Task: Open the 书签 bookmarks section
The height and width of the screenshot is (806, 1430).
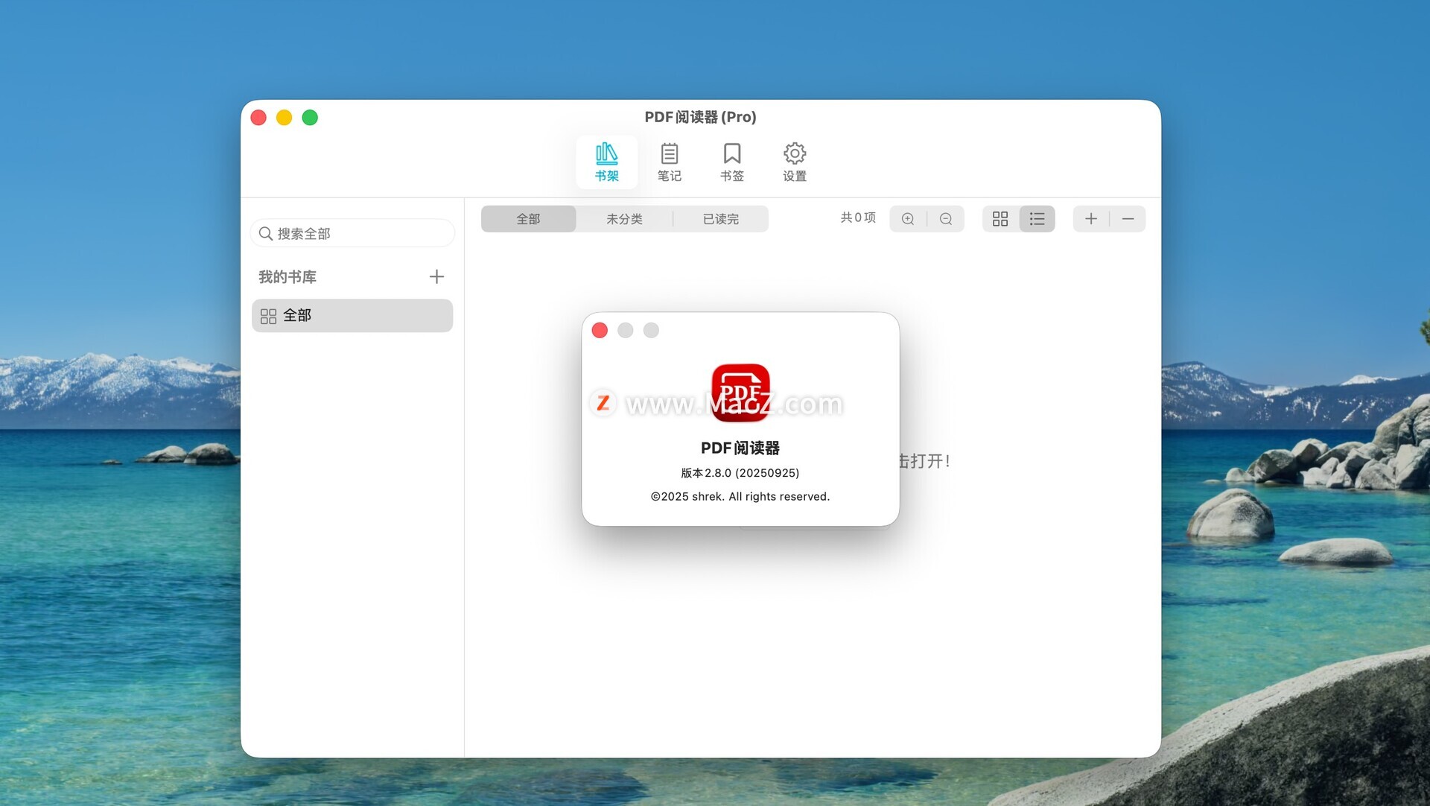Action: point(731,162)
